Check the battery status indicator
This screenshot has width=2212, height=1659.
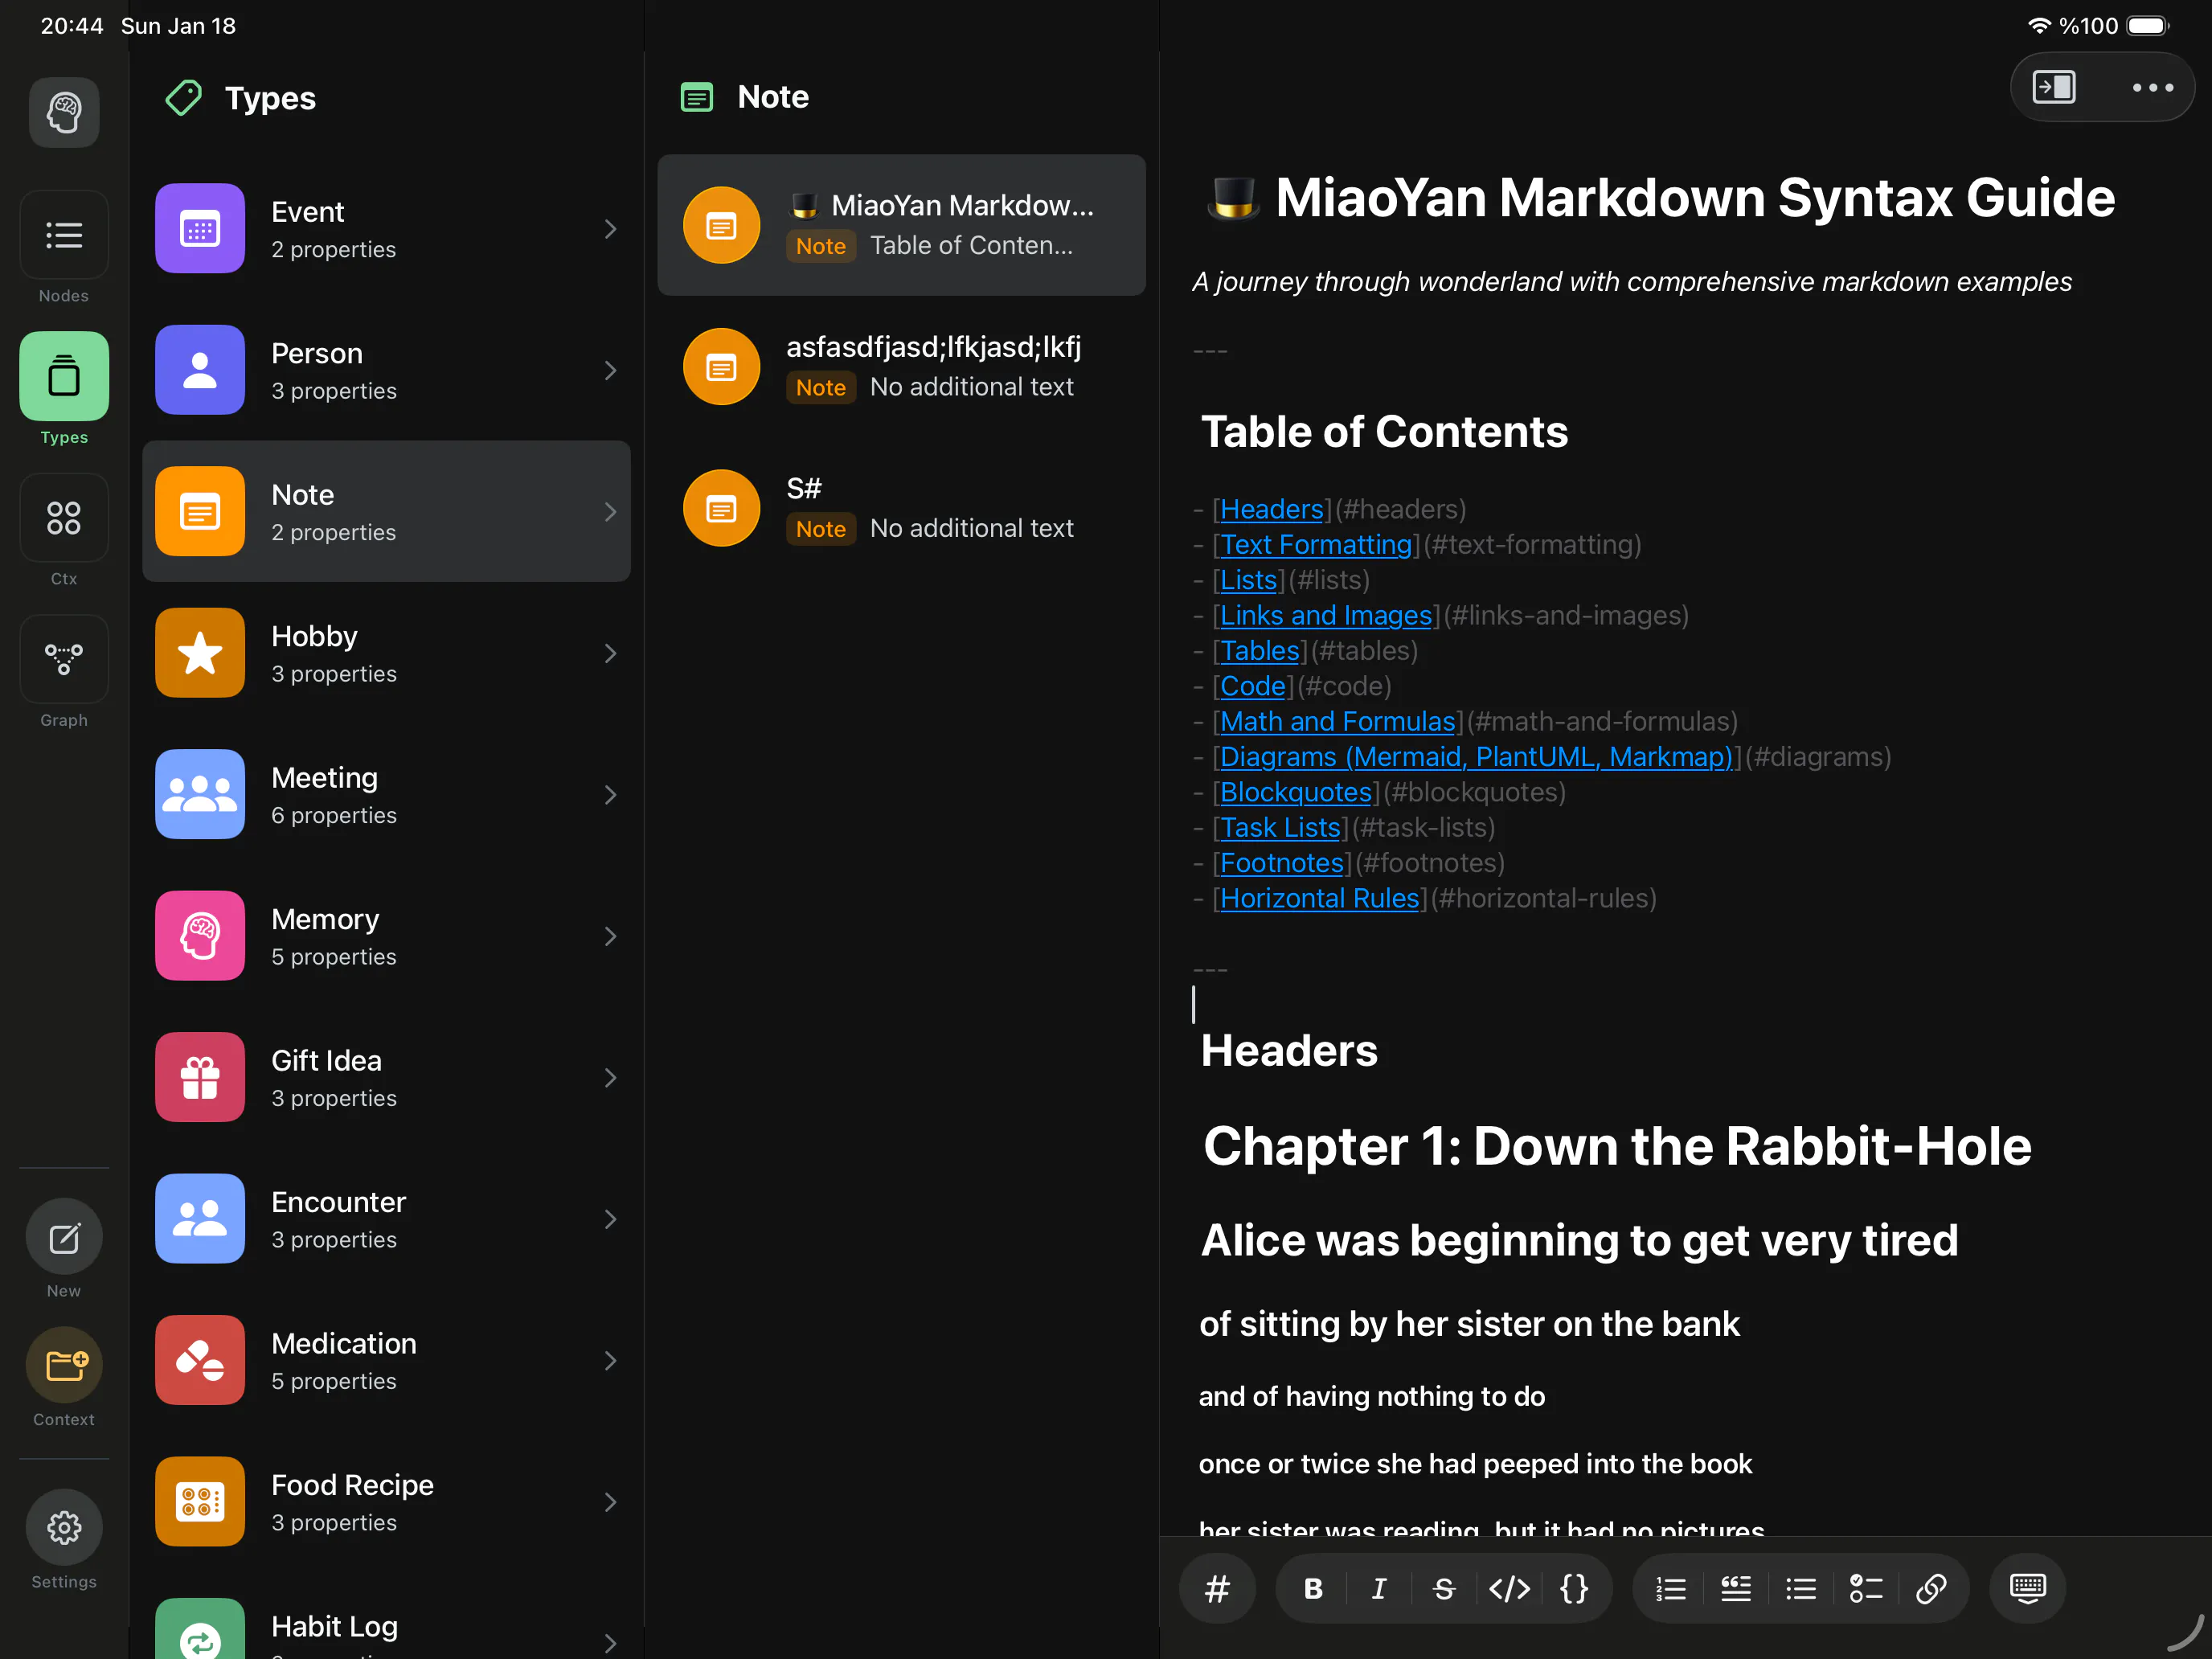coord(2147,26)
